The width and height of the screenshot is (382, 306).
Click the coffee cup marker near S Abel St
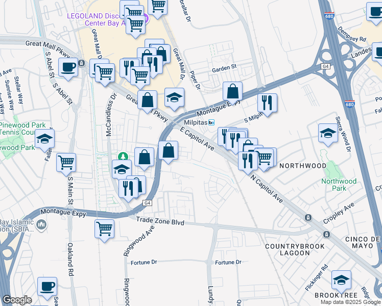[x=68, y=67]
